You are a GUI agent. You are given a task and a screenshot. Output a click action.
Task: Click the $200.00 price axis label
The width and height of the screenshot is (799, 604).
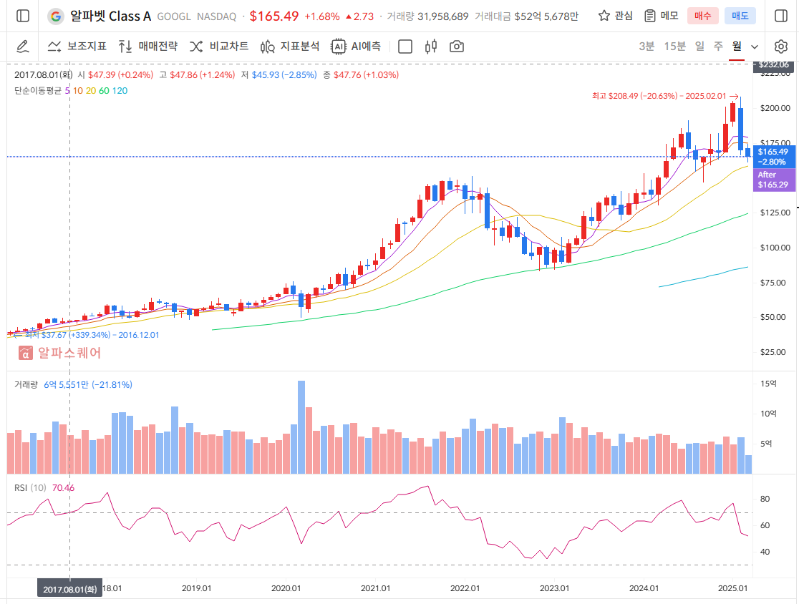775,108
